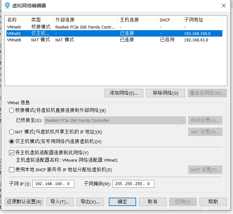Screen dimensions: 233x214
Task: Select the 桥接模式 radio button
Action: pyautogui.click(x=12, y=110)
